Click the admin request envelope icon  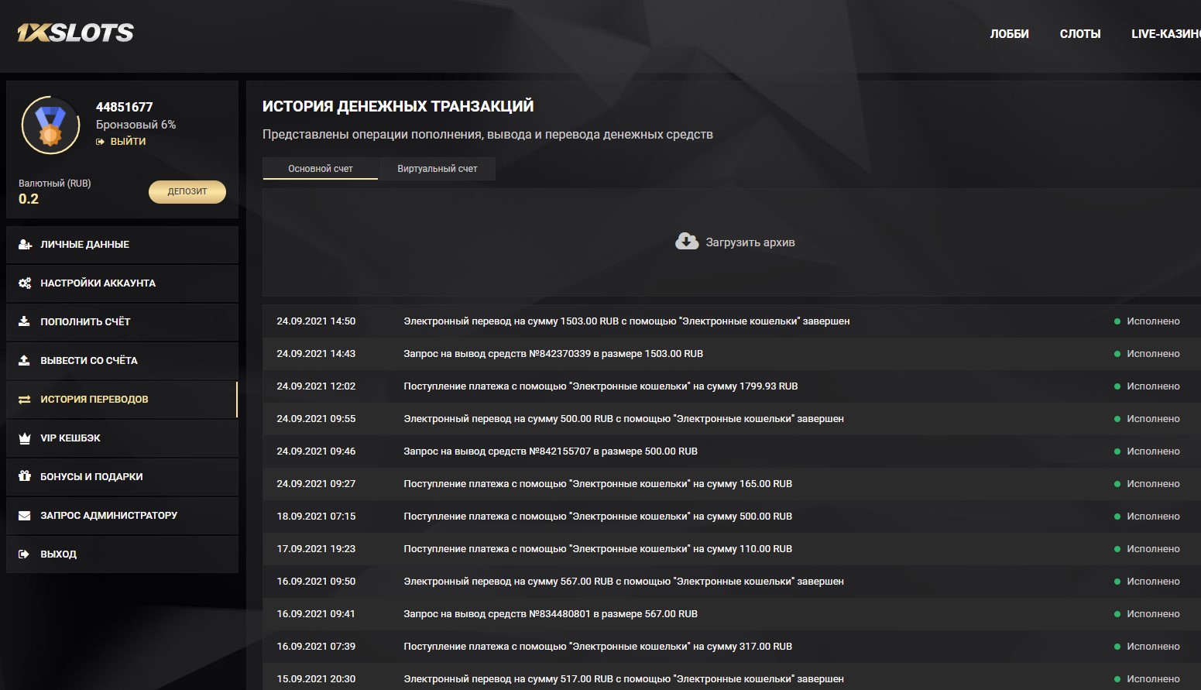(x=25, y=515)
